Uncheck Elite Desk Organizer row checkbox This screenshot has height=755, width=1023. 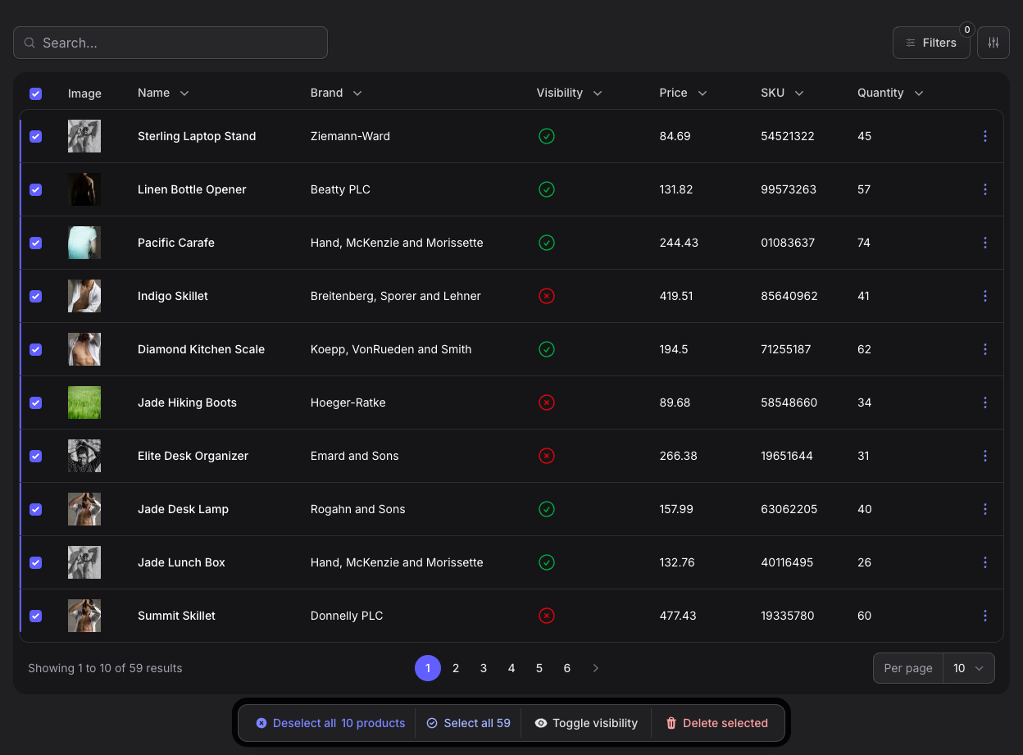tap(35, 456)
